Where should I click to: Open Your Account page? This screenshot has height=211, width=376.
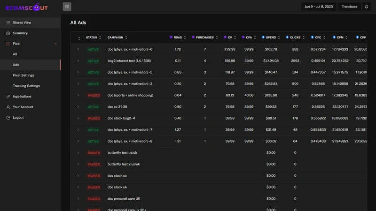click(x=30, y=107)
